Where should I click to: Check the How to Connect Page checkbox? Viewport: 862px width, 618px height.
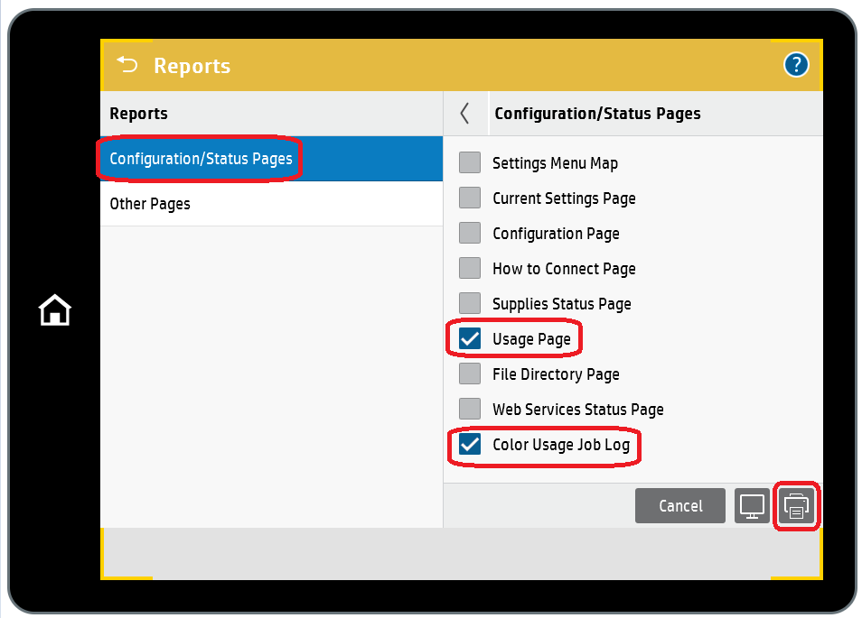tap(470, 268)
